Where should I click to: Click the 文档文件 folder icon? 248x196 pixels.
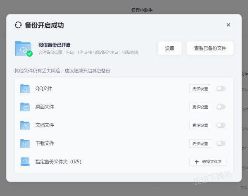pos(25,125)
